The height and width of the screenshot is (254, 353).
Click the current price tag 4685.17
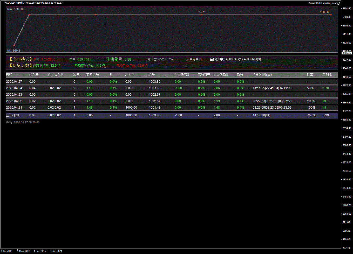tap(347, 53)
